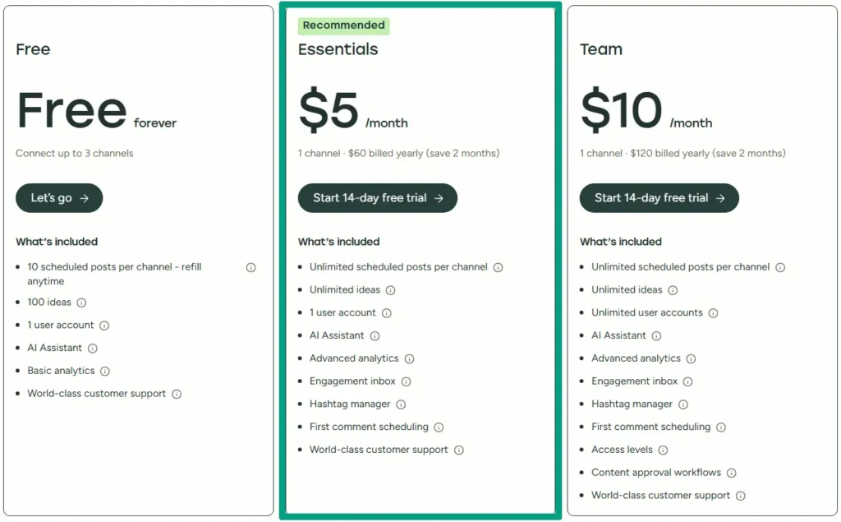
Task: Start the Essentials 14-day free trial
Action: (377, 197)
